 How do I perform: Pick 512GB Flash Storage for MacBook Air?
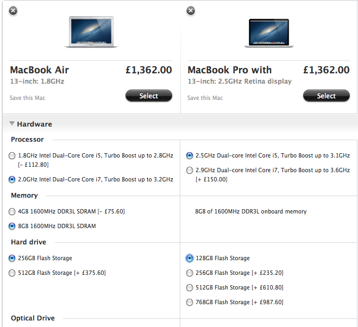[12, 273]
